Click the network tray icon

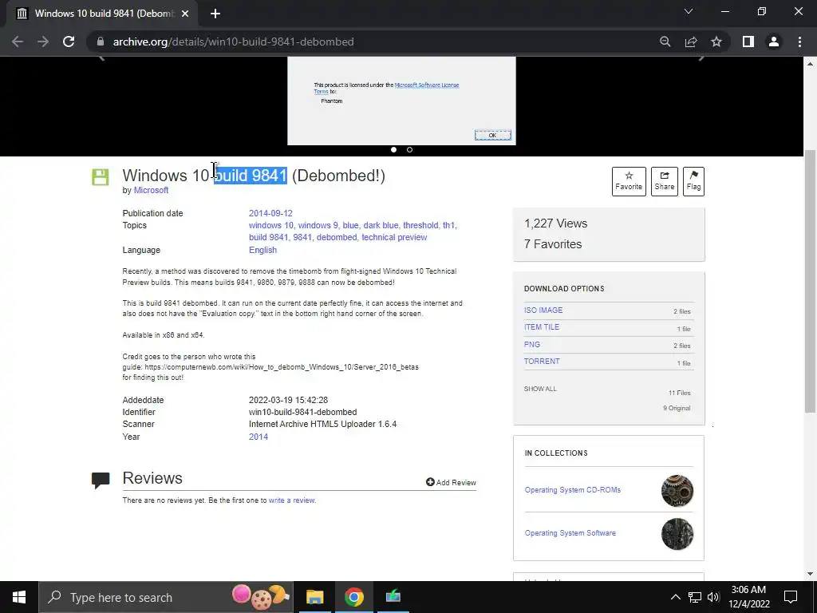point(695,597)
